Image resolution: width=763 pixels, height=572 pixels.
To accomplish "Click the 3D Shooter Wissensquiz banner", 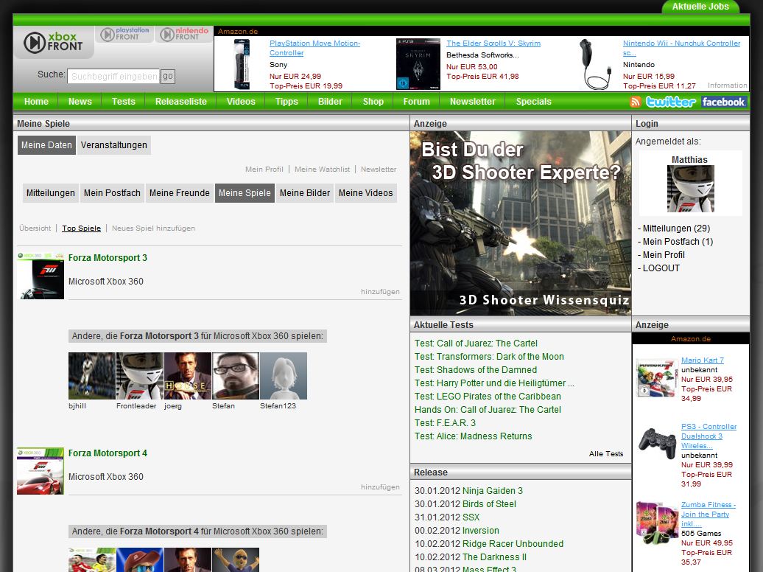I will 520,223.
